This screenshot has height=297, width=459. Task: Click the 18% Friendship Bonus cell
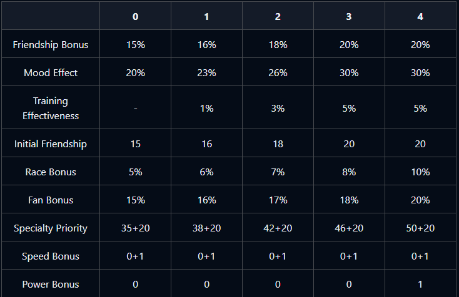278,45
